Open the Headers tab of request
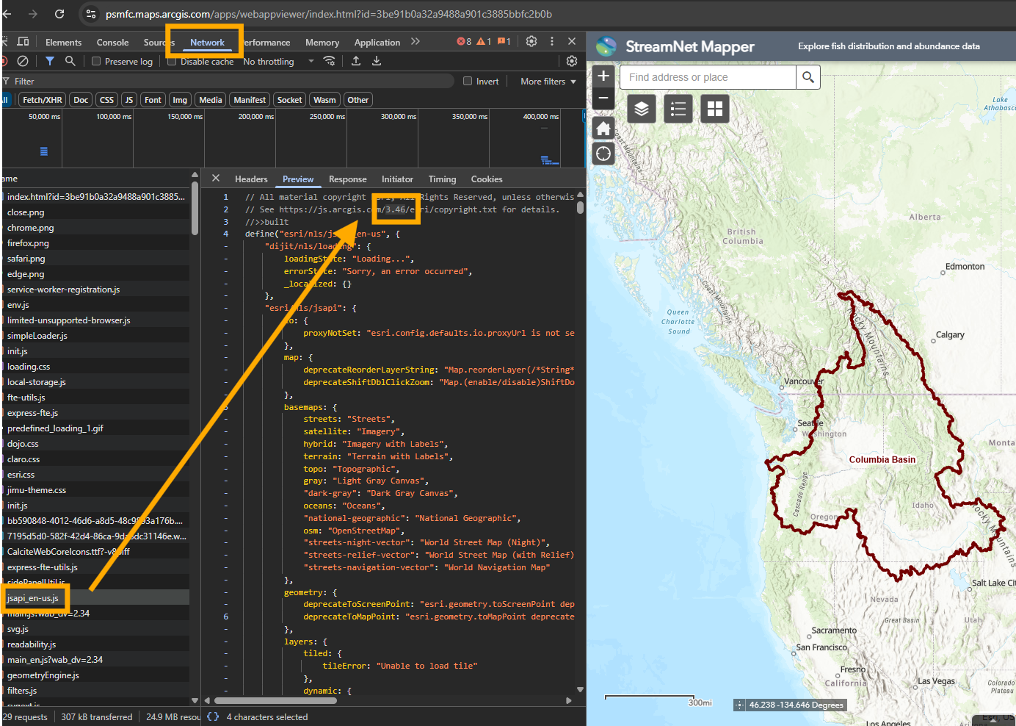The height and width of the screenshot is (726, 1016). pyautogui.click(x=251, y=179)
